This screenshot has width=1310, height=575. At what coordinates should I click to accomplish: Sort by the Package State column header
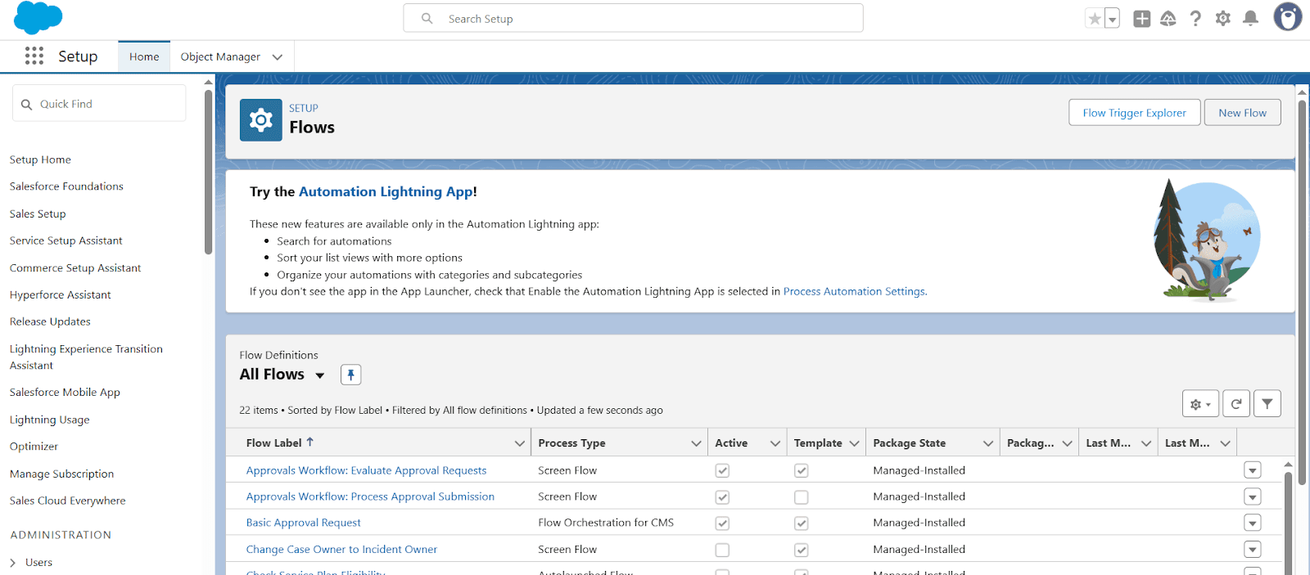pyautogui.click(x=909, y=443)
